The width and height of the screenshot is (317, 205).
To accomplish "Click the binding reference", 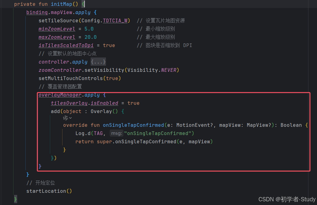I will click(37, 13).
